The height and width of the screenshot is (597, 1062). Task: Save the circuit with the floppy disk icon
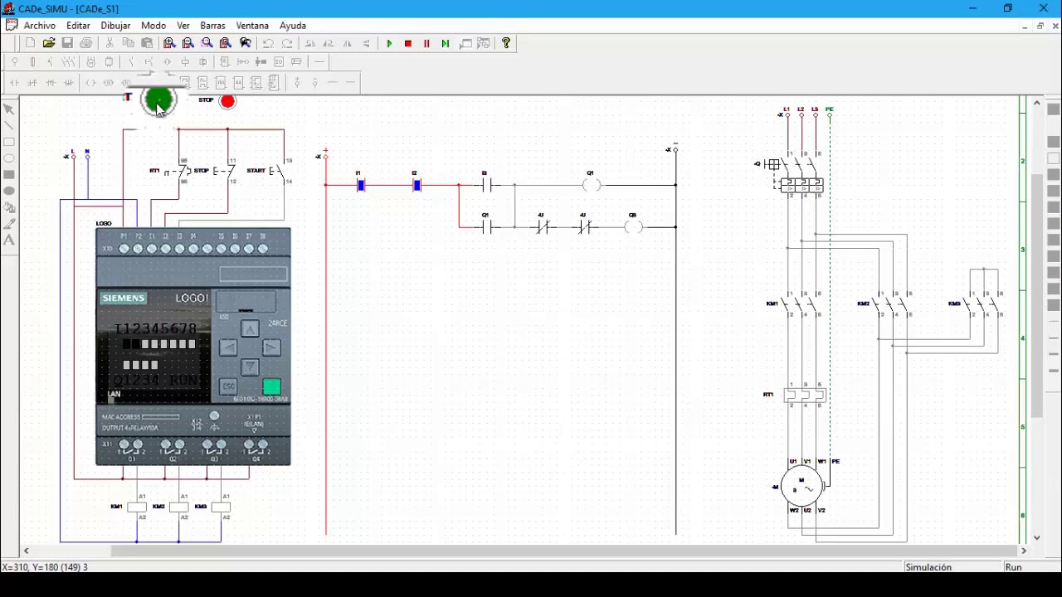click(67, 43)
